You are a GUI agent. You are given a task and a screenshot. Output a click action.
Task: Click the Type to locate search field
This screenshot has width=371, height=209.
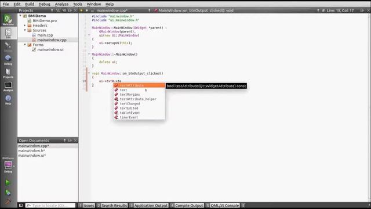50,206
